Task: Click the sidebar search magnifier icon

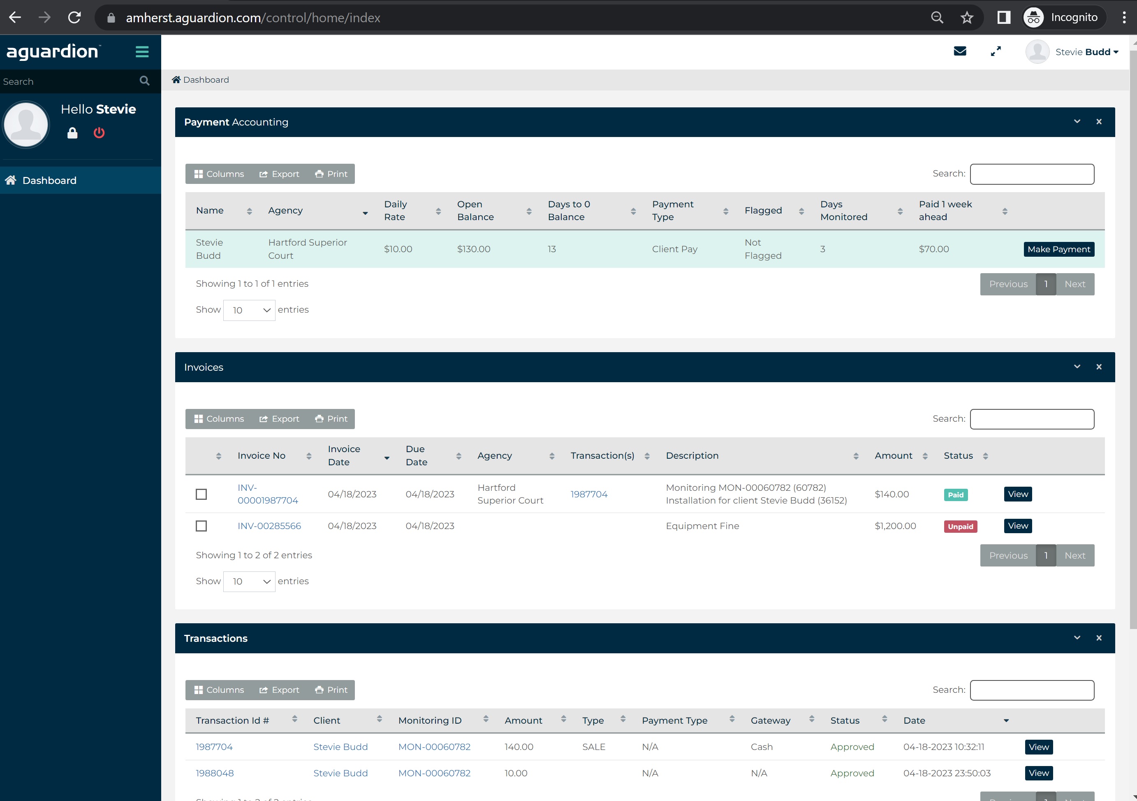Action: [144, 81]
